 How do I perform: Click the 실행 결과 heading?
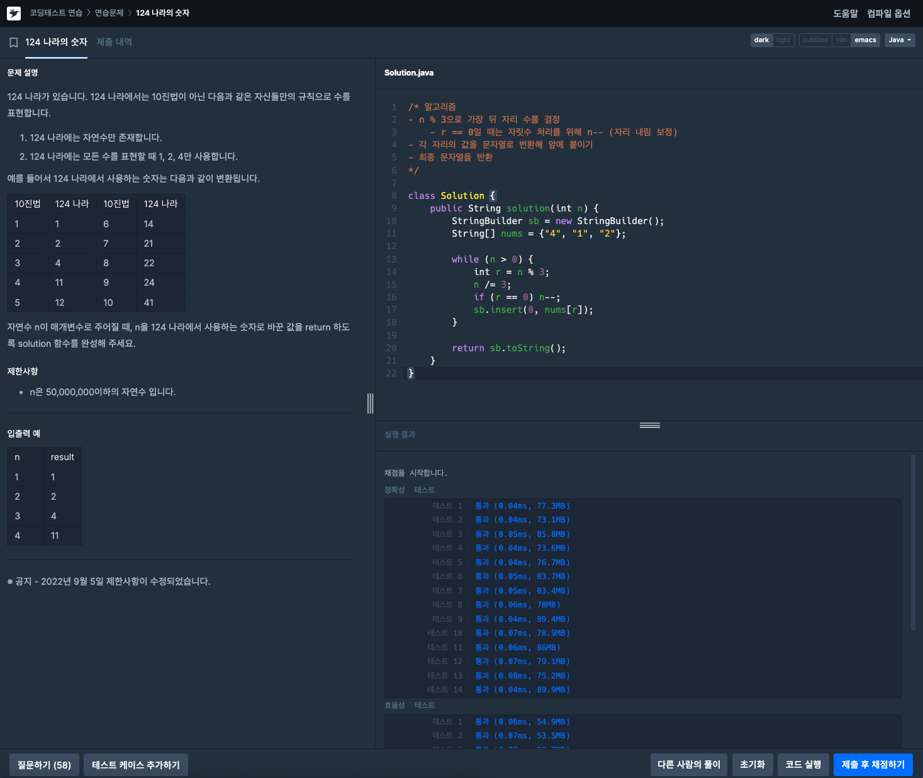click(x=400, y=434)
